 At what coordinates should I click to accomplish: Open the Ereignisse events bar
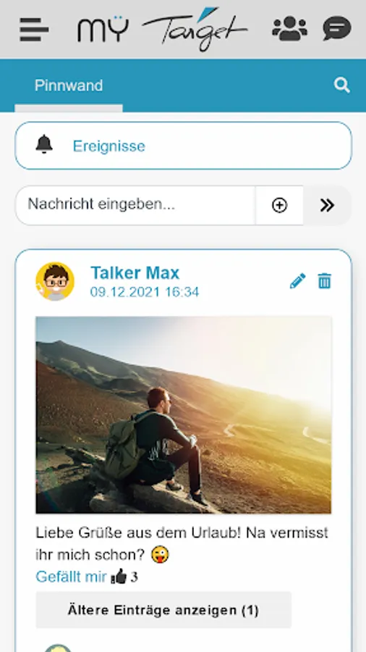[184, 146]
